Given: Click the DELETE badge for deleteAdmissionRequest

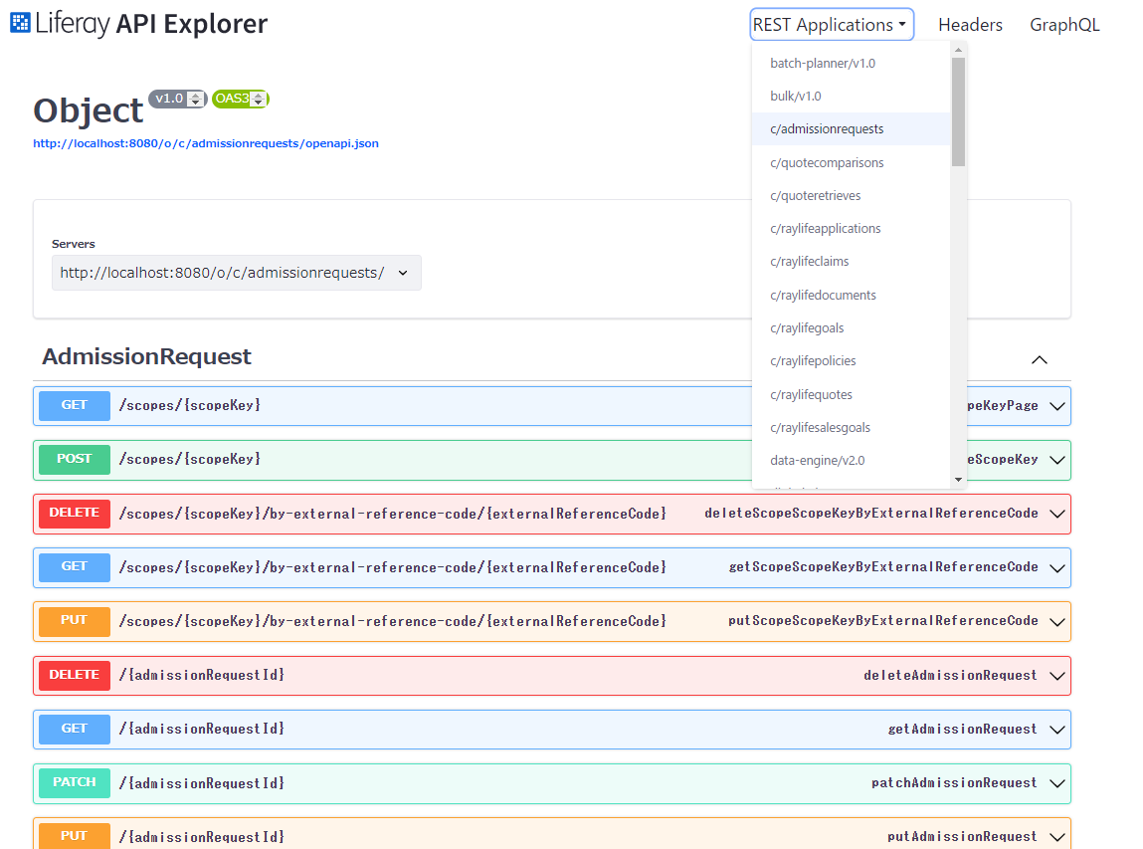Looking at the screenshot, I should 75,676.
